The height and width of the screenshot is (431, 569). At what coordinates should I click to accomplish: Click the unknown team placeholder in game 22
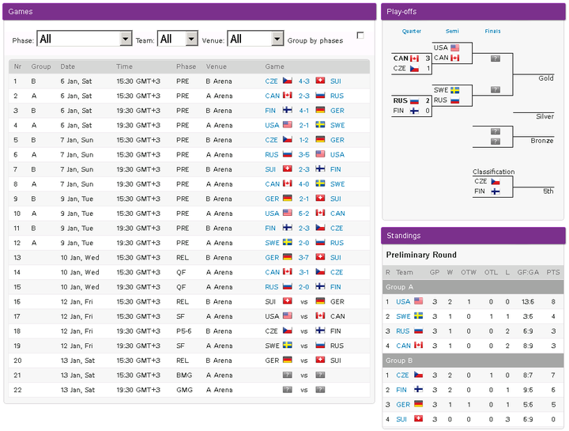(x=288, y=390)
